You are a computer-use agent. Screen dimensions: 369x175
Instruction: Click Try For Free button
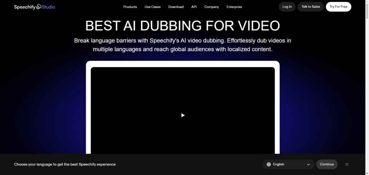338,7
